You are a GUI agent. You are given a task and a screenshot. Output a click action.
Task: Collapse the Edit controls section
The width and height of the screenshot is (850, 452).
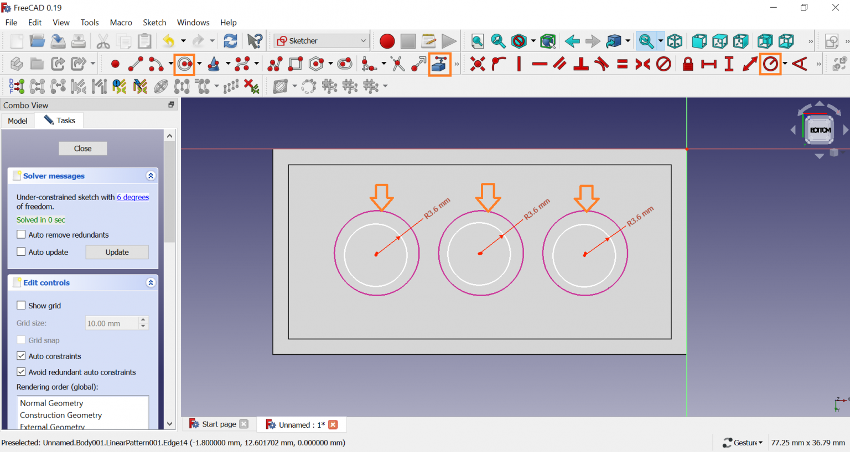coord(151,282)
